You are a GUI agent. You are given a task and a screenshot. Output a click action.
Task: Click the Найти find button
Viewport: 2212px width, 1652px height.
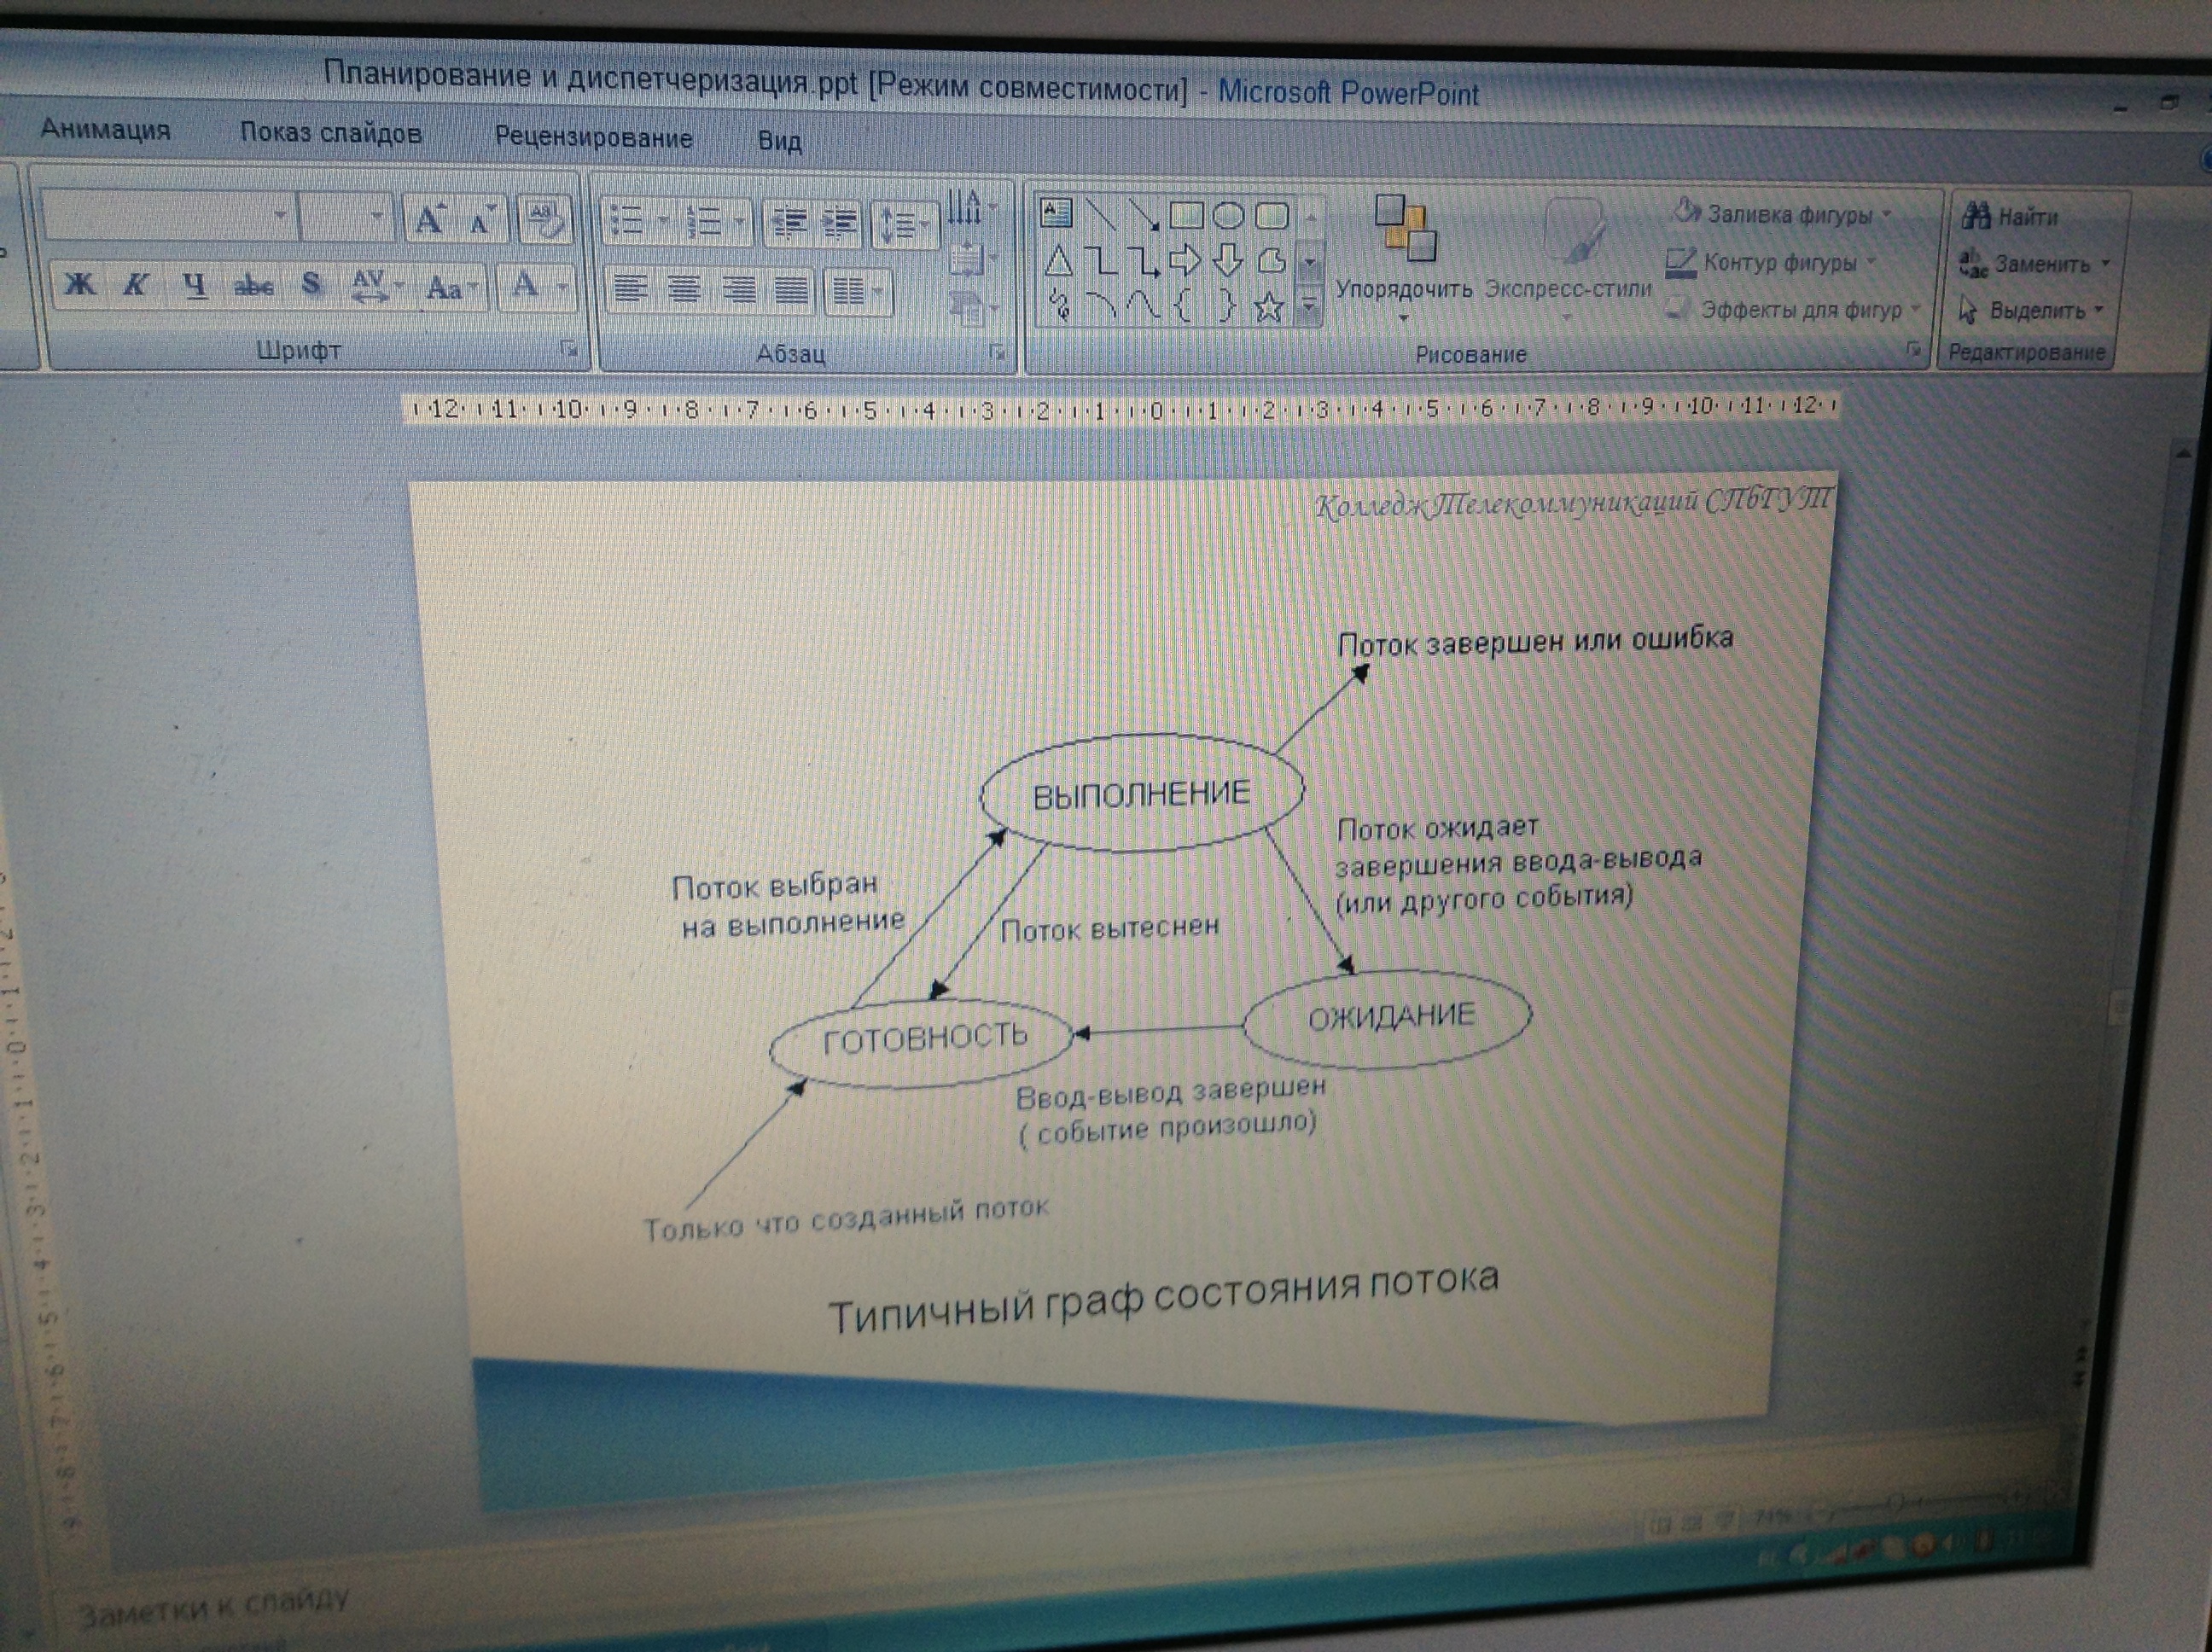[x=2009, y=216]
